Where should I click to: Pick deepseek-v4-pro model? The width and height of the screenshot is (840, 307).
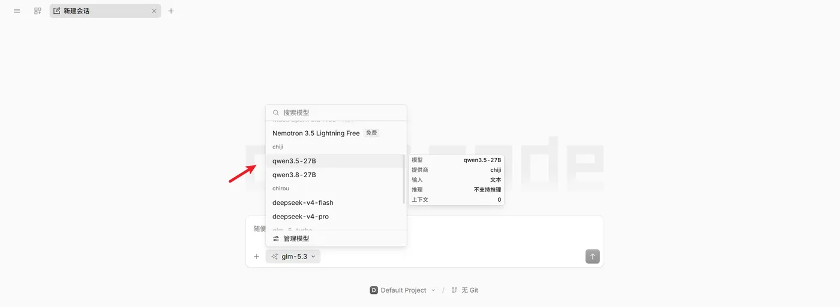(334, 217)
